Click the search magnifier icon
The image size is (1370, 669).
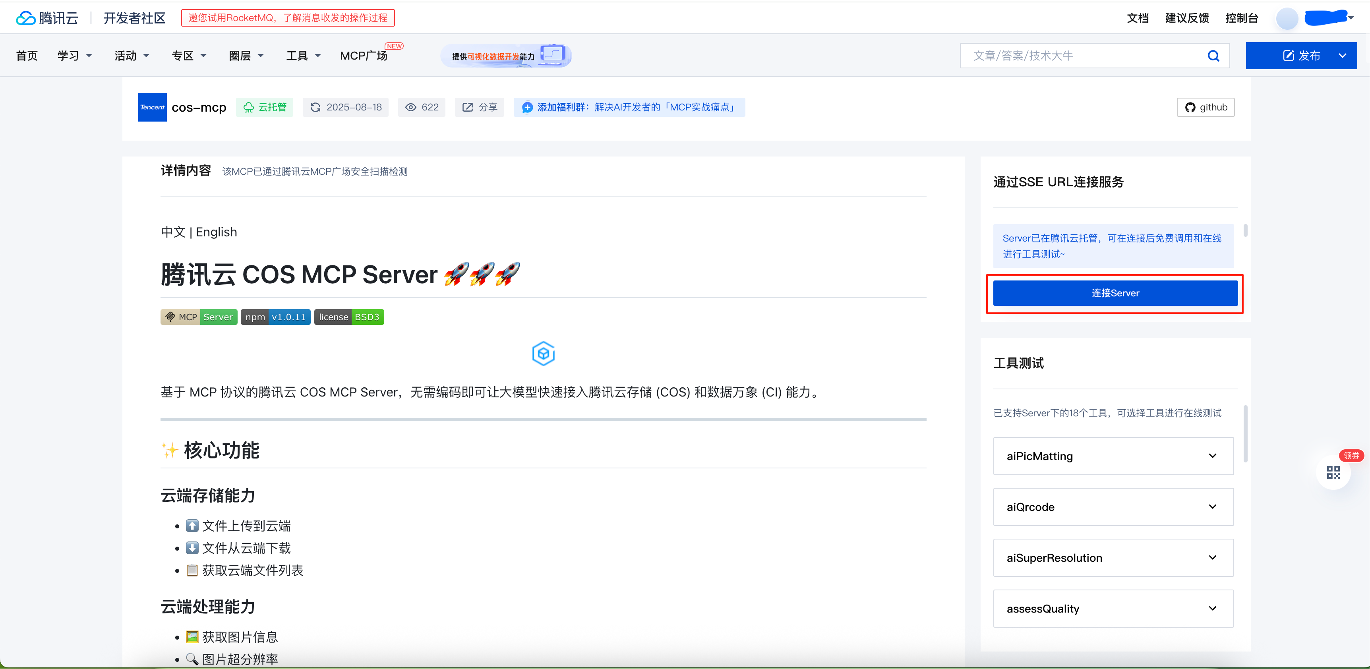click(x=1213, y=56)
